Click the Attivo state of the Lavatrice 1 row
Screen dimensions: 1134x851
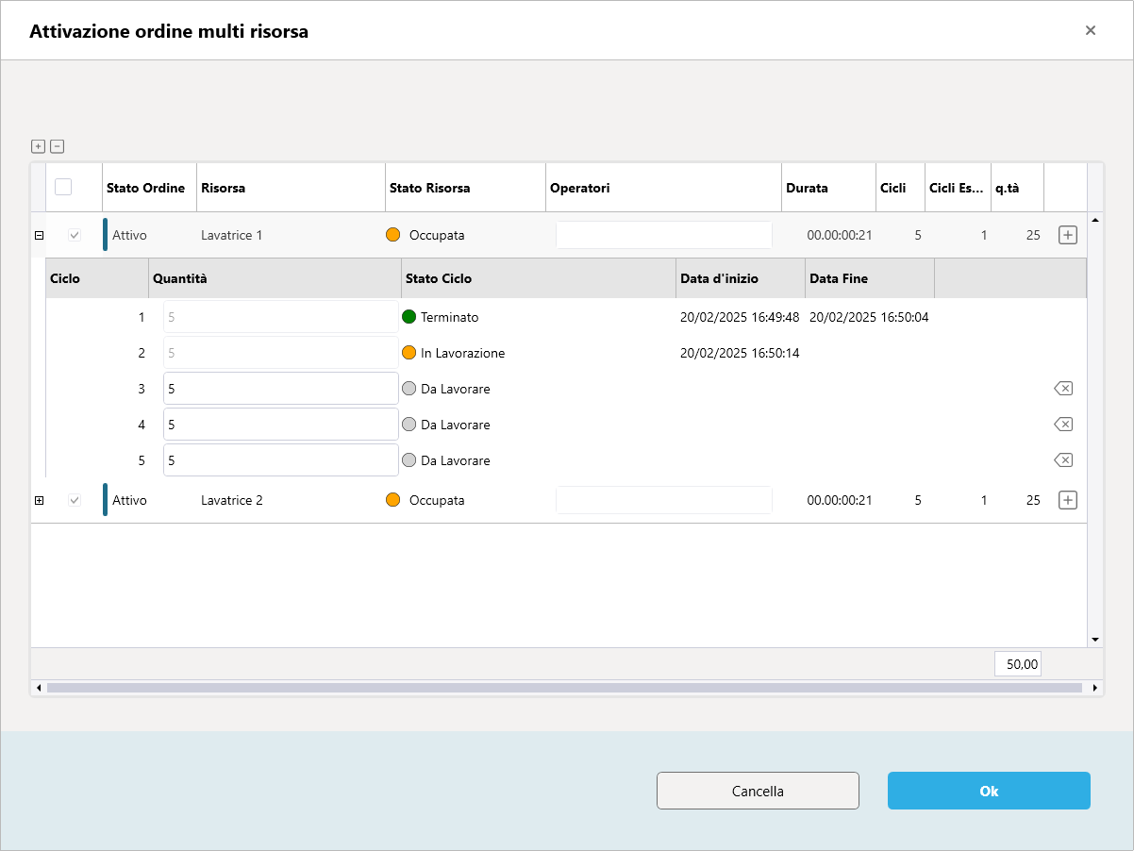129,235
